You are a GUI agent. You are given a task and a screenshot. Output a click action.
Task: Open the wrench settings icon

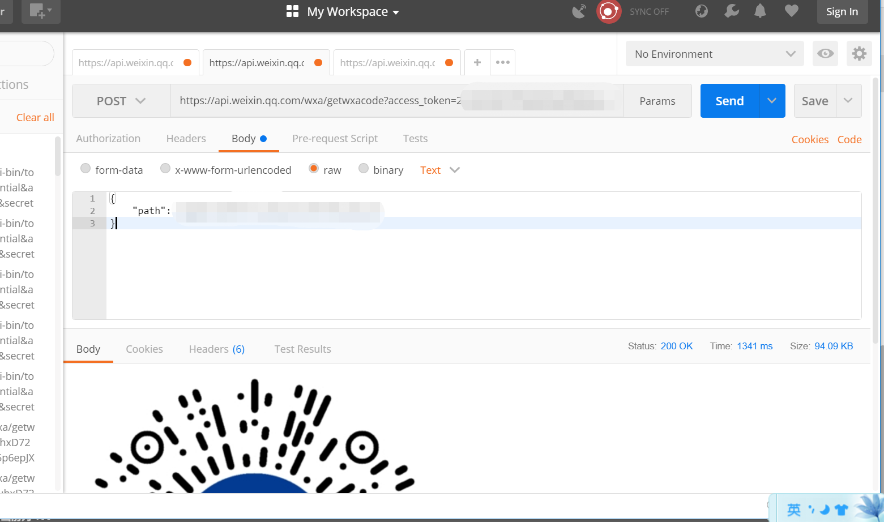click(732, 11)
